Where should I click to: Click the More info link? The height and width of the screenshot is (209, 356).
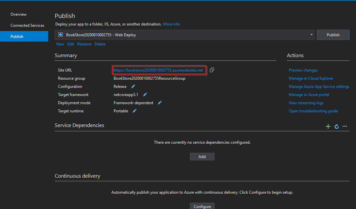point(171,24)
